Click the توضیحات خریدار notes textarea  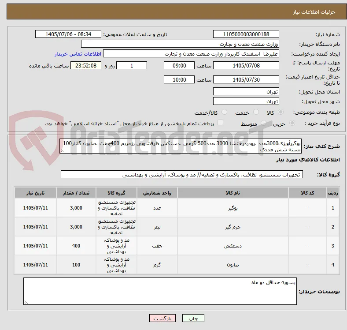coord(160,291)
